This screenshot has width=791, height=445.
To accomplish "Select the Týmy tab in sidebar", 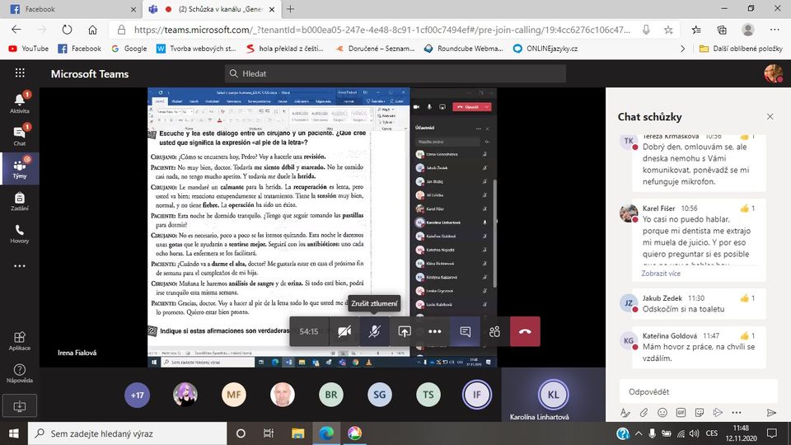I will click(20, 167).
